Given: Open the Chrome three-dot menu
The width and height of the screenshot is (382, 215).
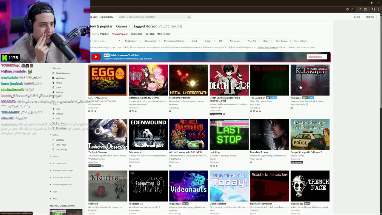Looking at the screenshot, I should pos(378,10).
